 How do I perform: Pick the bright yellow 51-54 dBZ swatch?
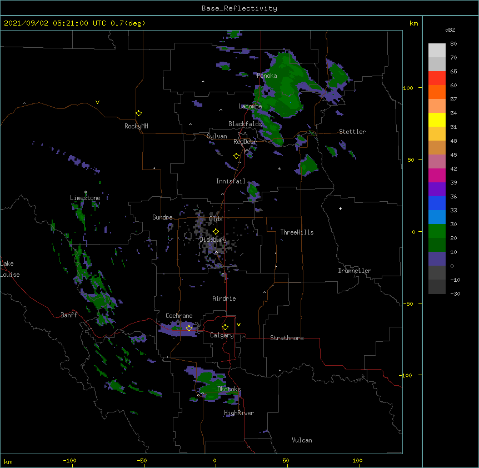pyautogui.click(x=437, y=120)
